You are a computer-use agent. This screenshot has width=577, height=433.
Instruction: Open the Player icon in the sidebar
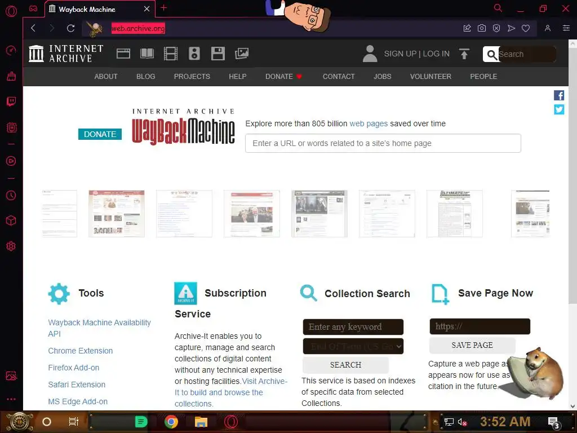pyautogui.click(x=11, y=161)
